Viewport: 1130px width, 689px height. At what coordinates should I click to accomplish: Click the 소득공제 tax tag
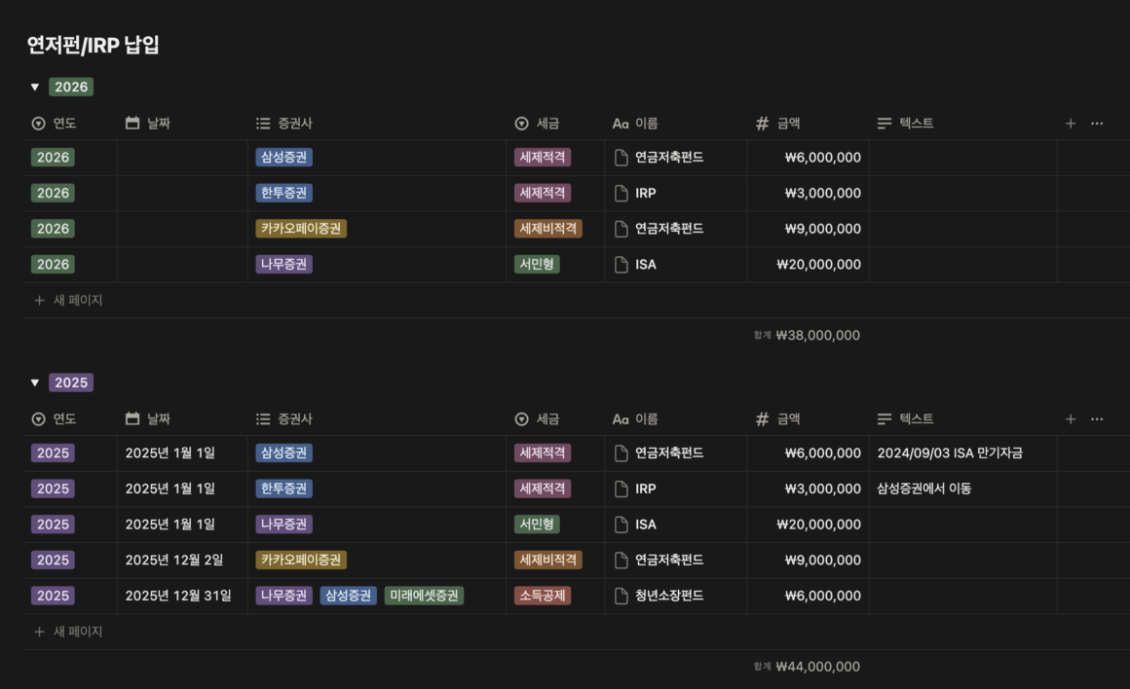click(543, 596)
